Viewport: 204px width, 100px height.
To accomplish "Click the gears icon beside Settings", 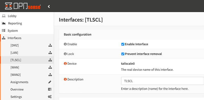I will click(50, 97).
